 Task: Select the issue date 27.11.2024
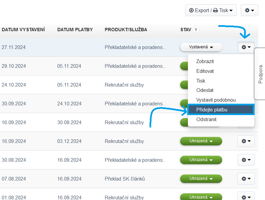coord(13,47)
